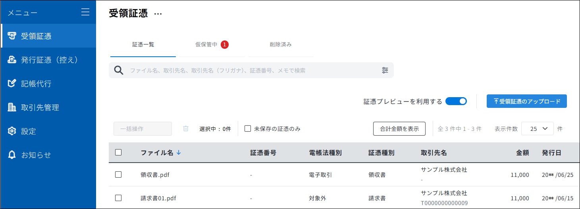Click the 受領証憑 inbox icon in sidebar

pos(12,36)
